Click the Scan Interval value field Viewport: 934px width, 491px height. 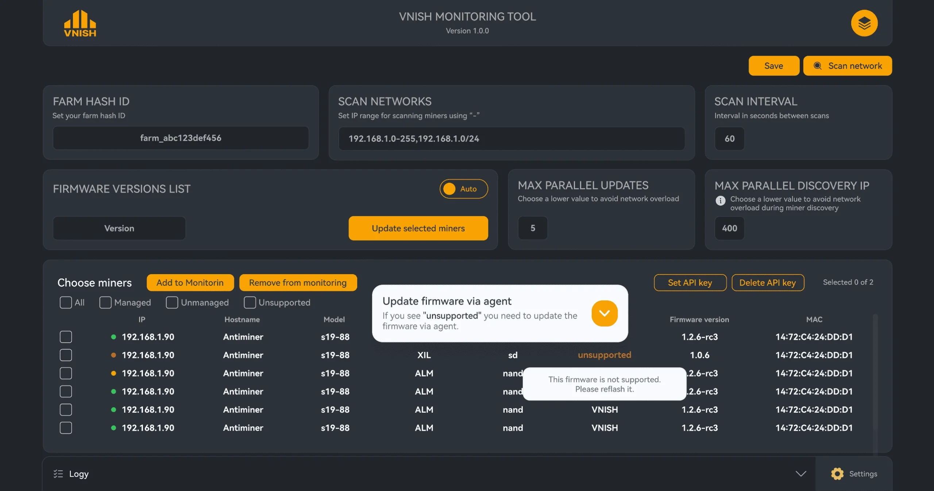pos(729,139)
